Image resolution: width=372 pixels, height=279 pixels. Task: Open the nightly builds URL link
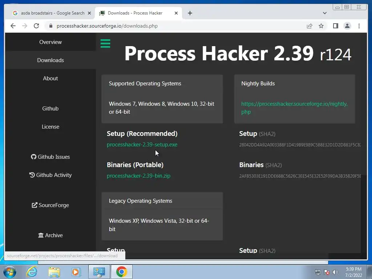(294, 108)
